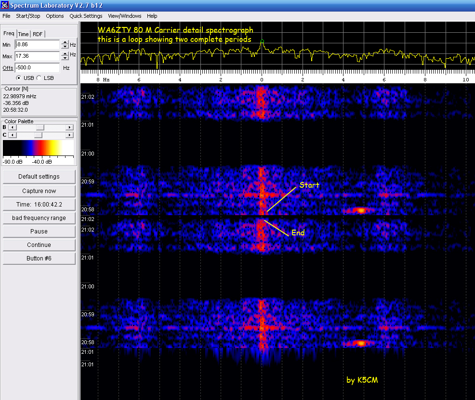Click the 10 label on frequency scale

tap(466, 79)
